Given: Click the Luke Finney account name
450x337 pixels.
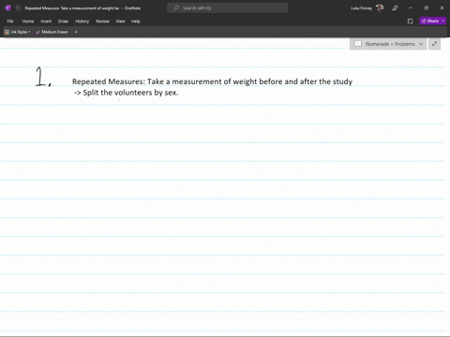Looking at the screenshot, I should (361, 8).
